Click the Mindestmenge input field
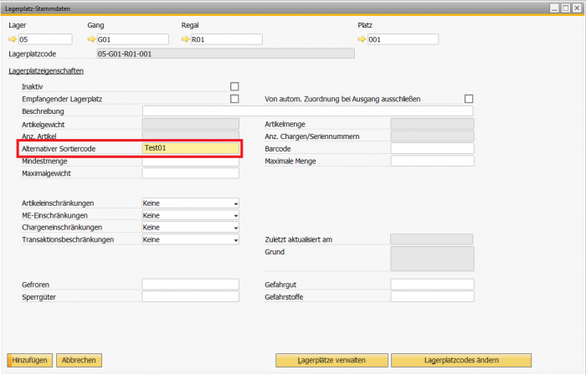The image size is (586, 375). [191, 162]
